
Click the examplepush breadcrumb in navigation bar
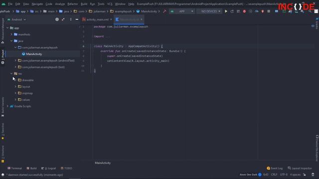[x=123, y=11]
